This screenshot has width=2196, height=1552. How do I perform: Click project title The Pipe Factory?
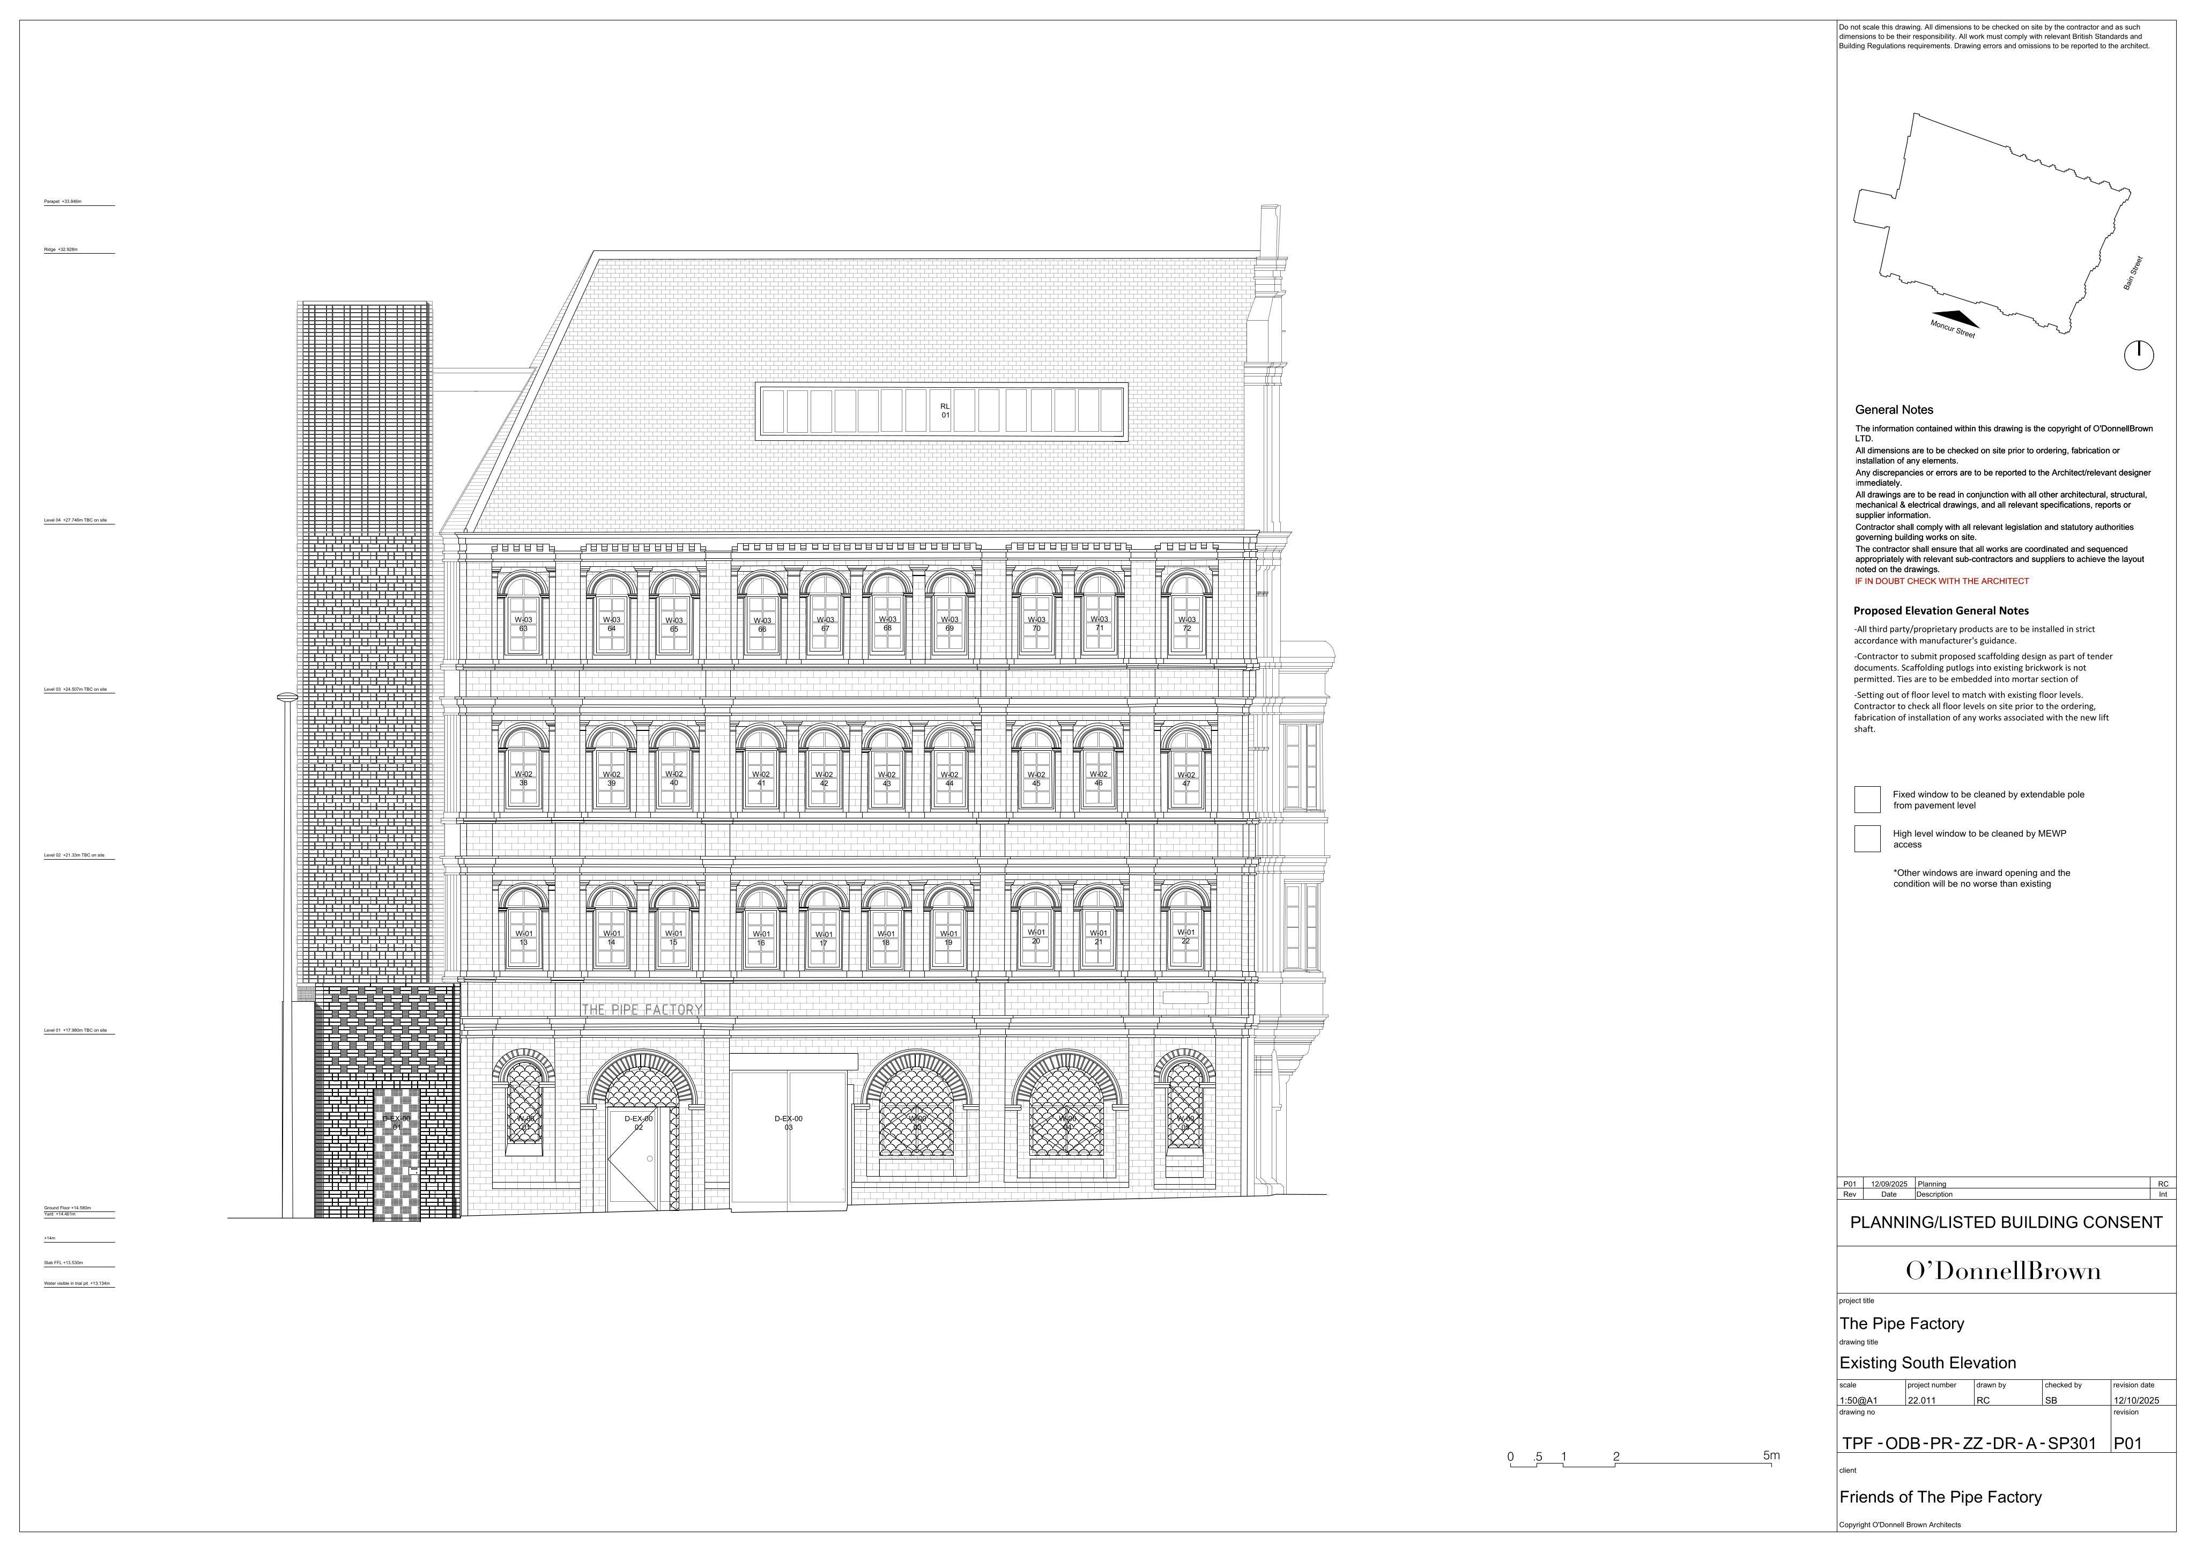(1902, 1324)
